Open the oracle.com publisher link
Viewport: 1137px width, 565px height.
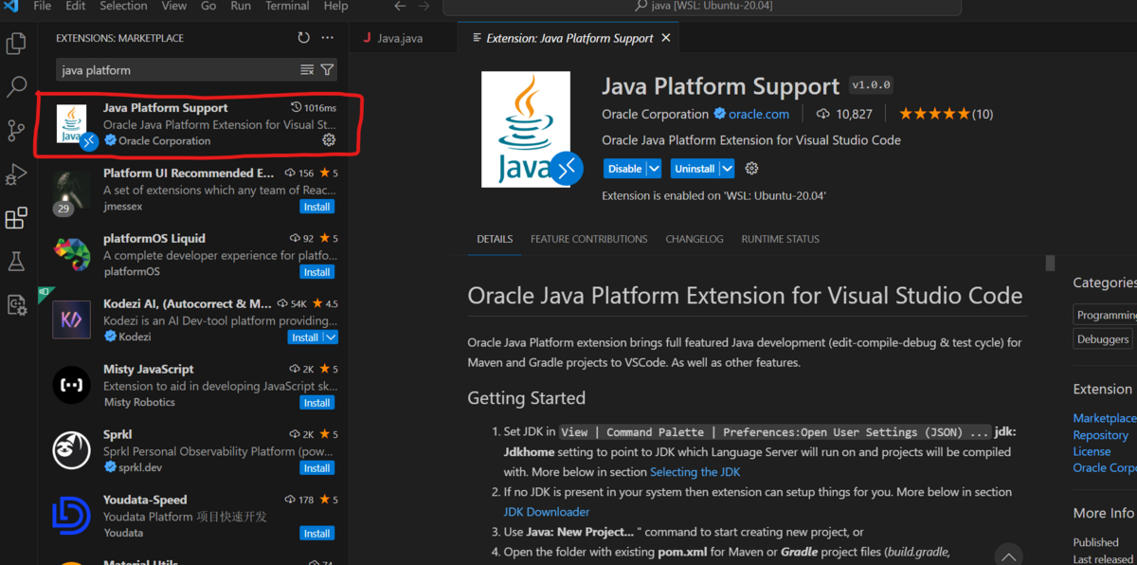coord(758,114)
